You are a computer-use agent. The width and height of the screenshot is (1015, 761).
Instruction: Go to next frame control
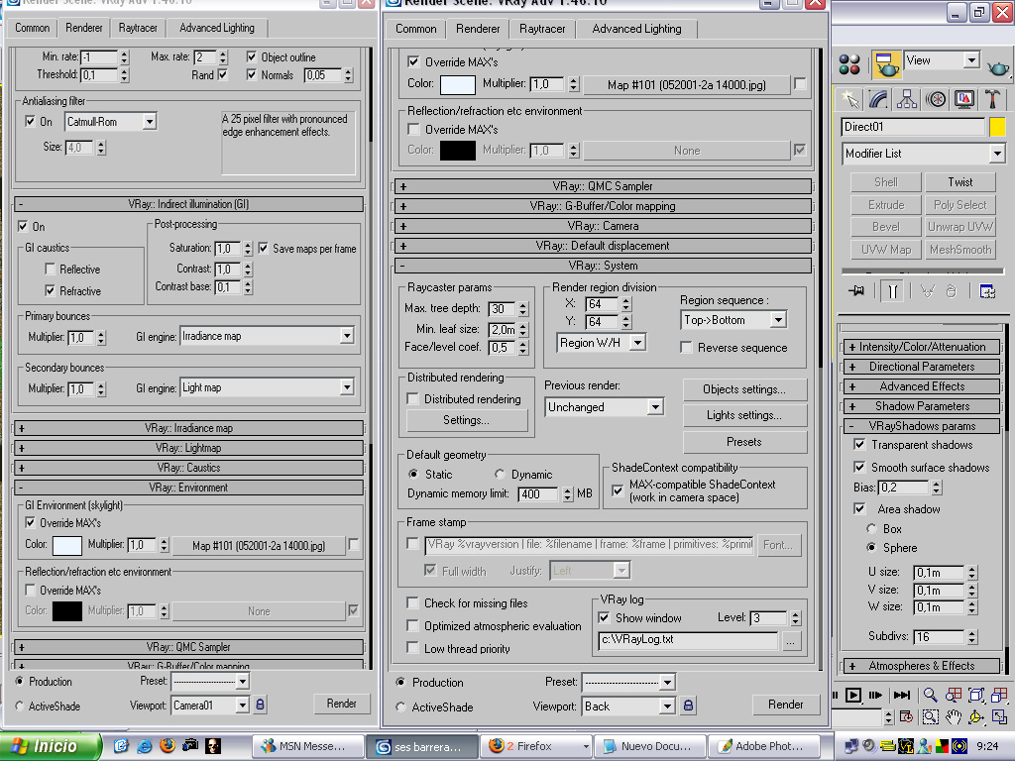(875, 695)
